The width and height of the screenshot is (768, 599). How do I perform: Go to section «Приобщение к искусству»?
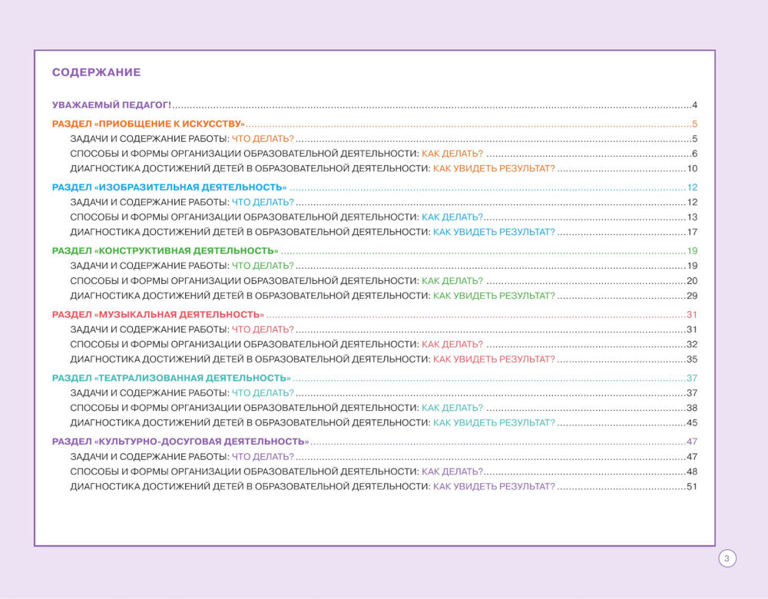click(x=148, y=124)
